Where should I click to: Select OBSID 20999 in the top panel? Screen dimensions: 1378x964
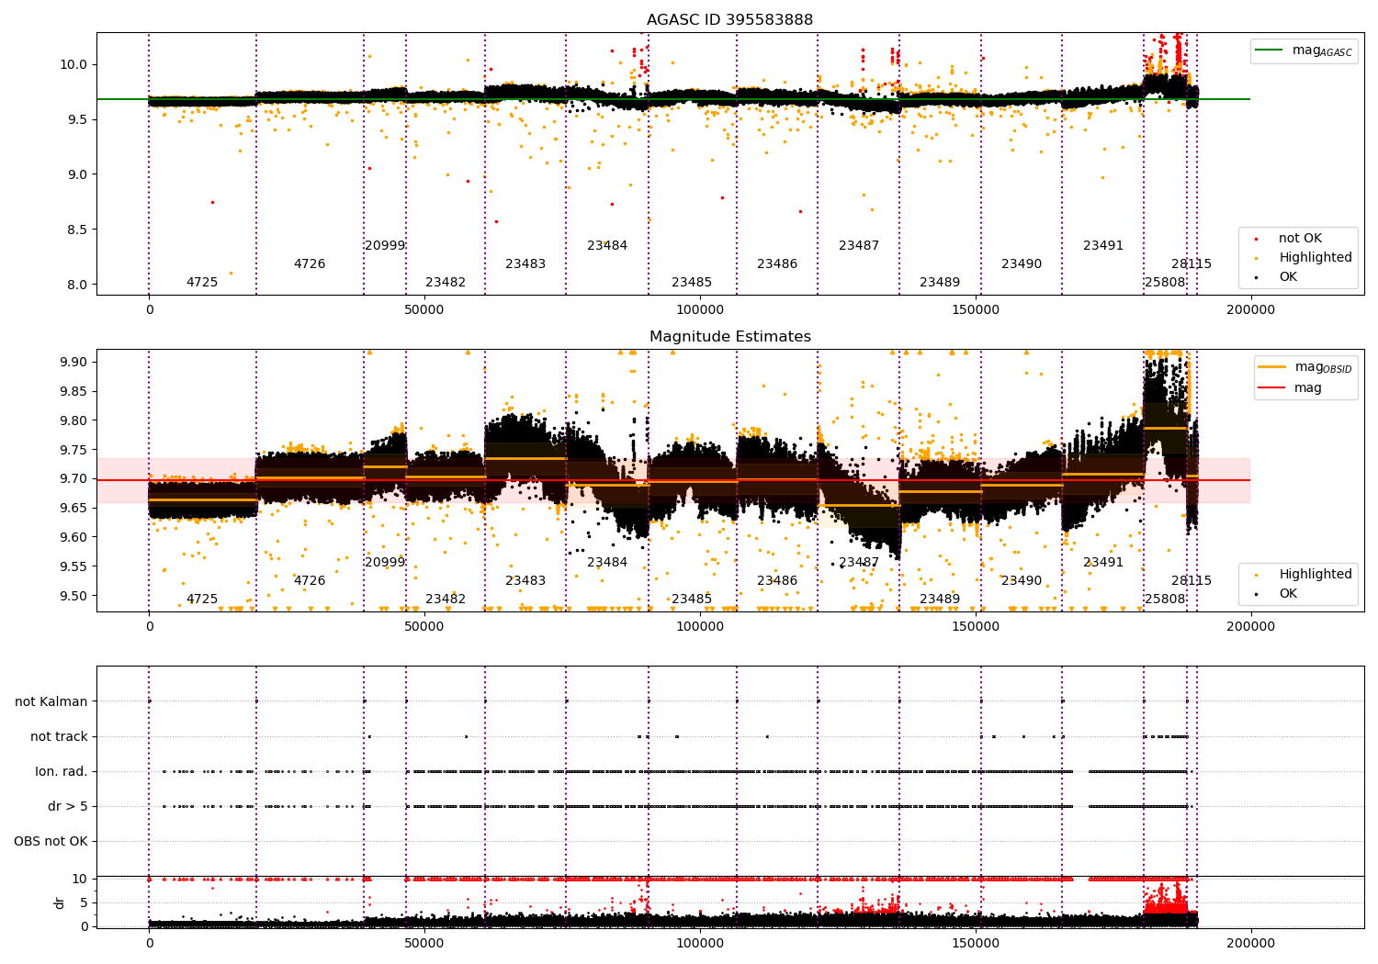tap(385, 245)
